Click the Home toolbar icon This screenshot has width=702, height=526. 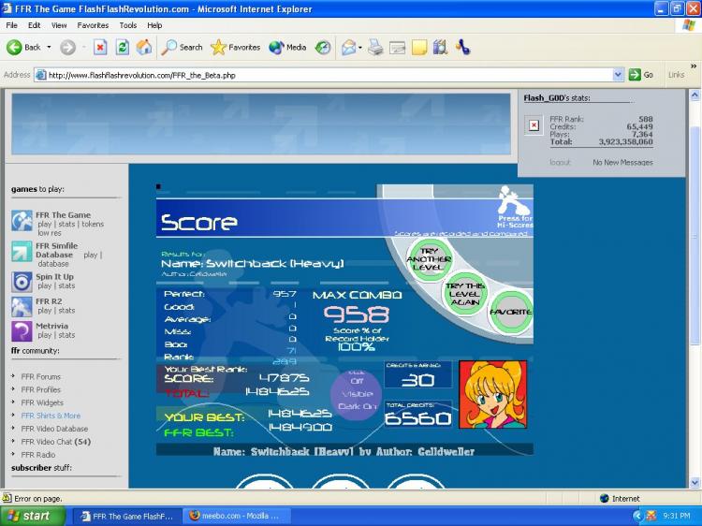[144, 47]
